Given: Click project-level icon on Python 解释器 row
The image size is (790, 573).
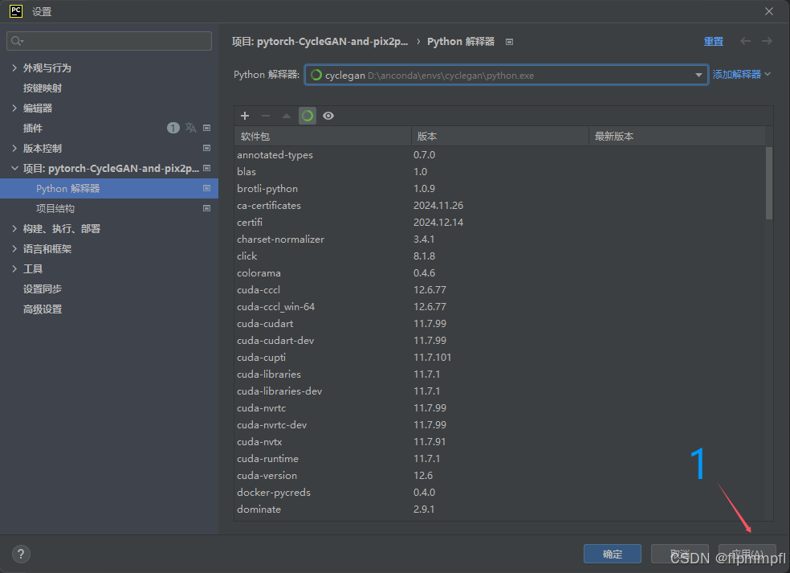Looking at the screenshot, I should (x=206, y=188).
